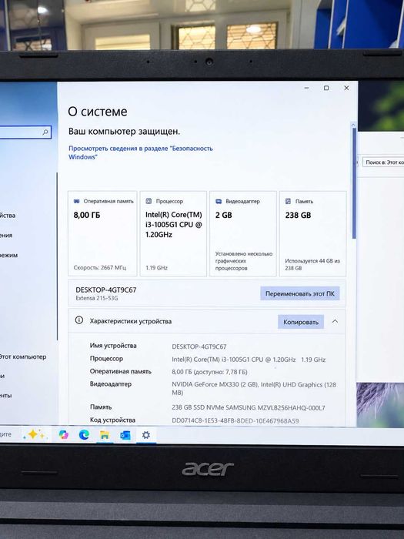
Task: Click the device ID code value
Action: click(235, 420)
